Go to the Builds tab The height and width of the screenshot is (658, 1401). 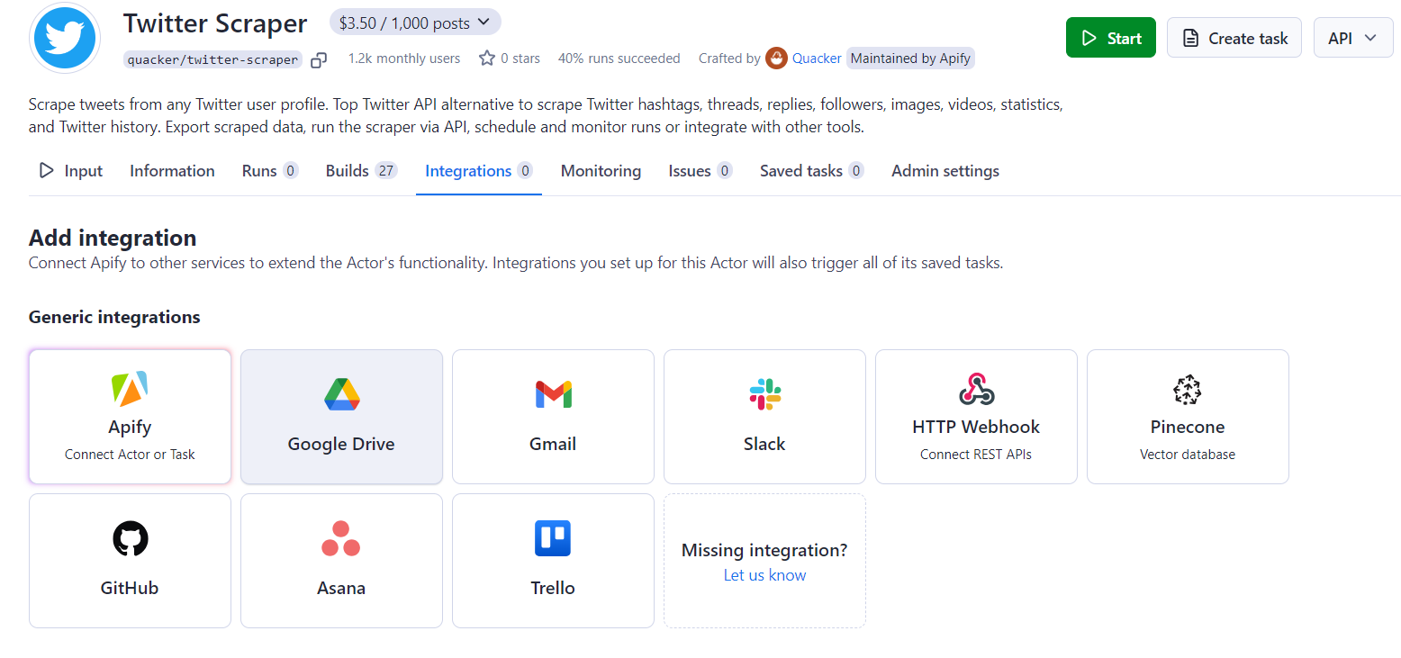click(x=361, y=171)
